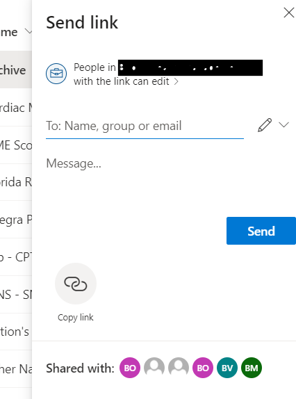
Task: Expand the permission dropdown beside the pencil
Action: [283, 124]
